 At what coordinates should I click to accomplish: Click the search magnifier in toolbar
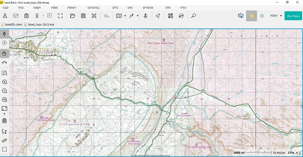[193, 16]
